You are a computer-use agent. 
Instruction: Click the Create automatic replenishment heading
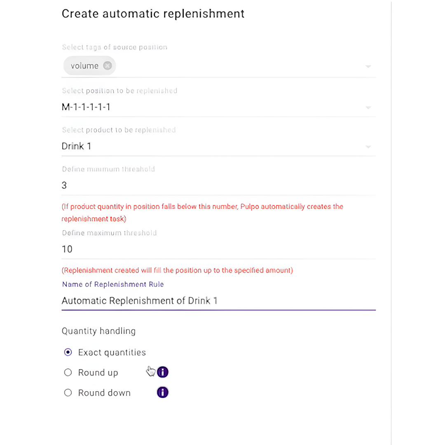[x=153, y=14]
